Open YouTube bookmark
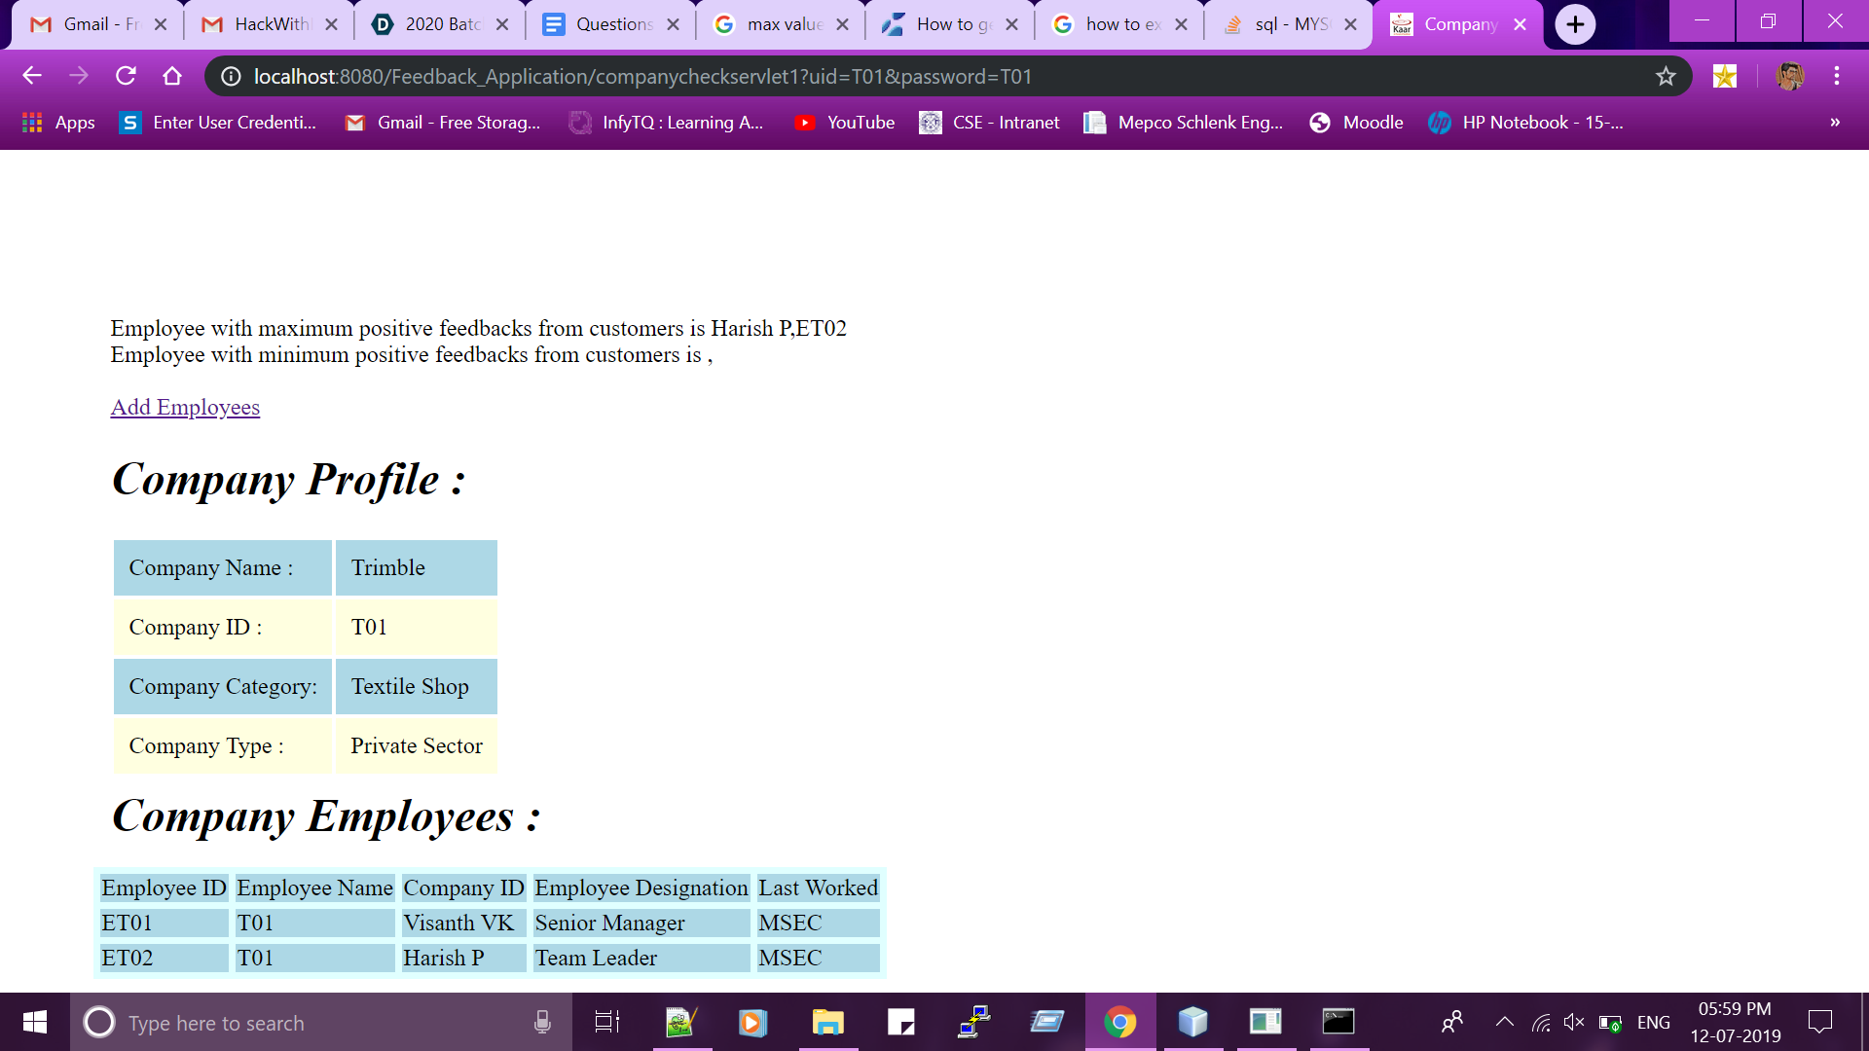Viewport: 1869px width, 1051px height. [844, 123]
